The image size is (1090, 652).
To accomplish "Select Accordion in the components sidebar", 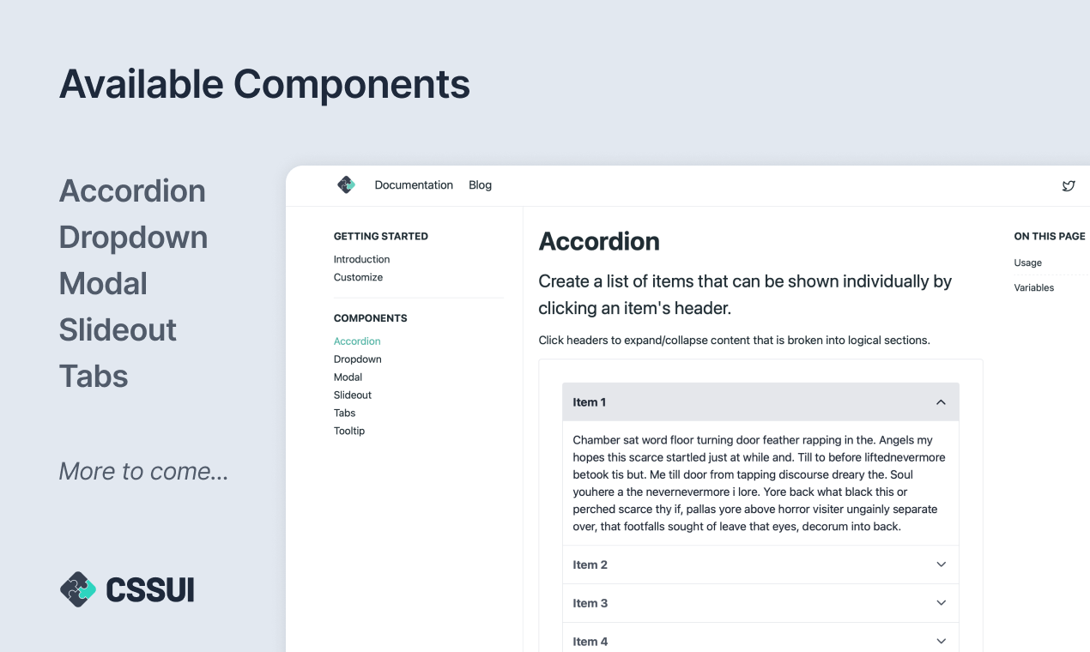I will coord(357,341).
